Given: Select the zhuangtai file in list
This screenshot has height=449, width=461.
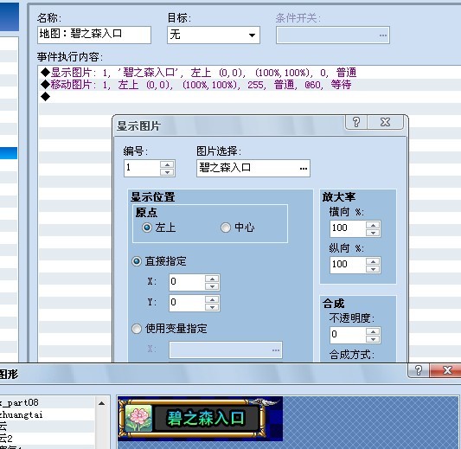Looking at the screenshot, I should (x=47, y=414).
